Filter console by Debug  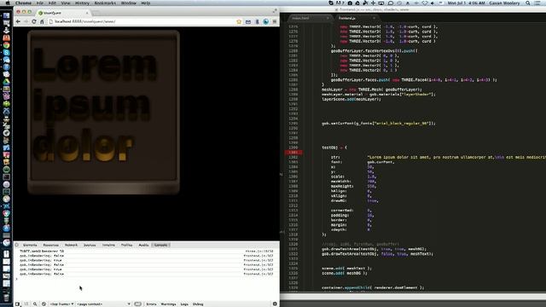(x=198, y=304)
